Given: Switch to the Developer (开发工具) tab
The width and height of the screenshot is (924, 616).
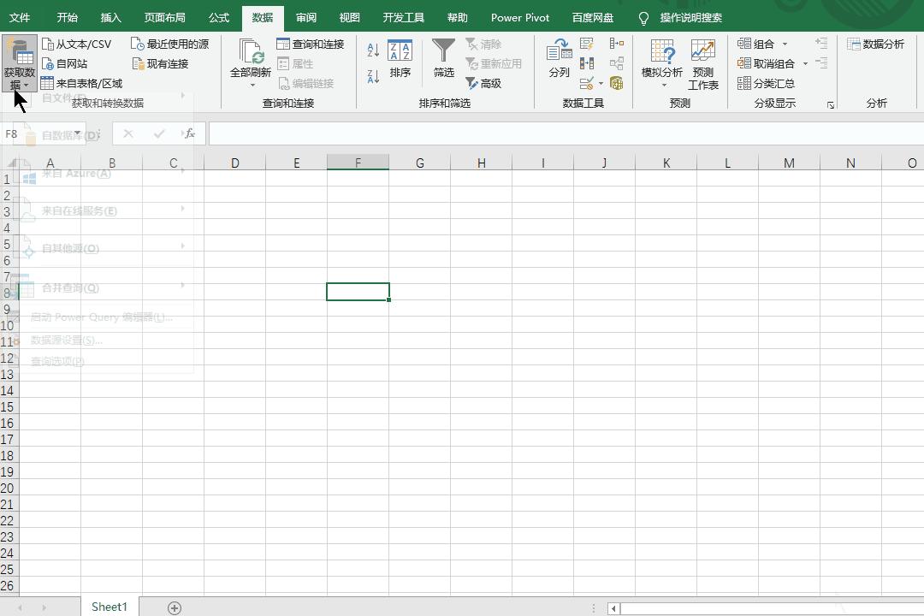Looking at the screenshot, I should (404, 18).
